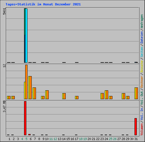Click the red Volumen bar on day 31
This screenshot has width=145, height=142.
(136, 127)
